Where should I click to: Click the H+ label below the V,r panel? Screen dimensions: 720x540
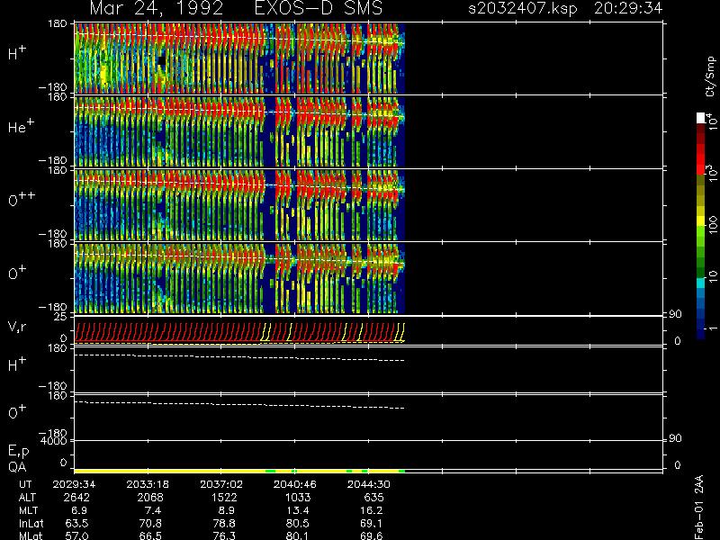click(17, 364)
